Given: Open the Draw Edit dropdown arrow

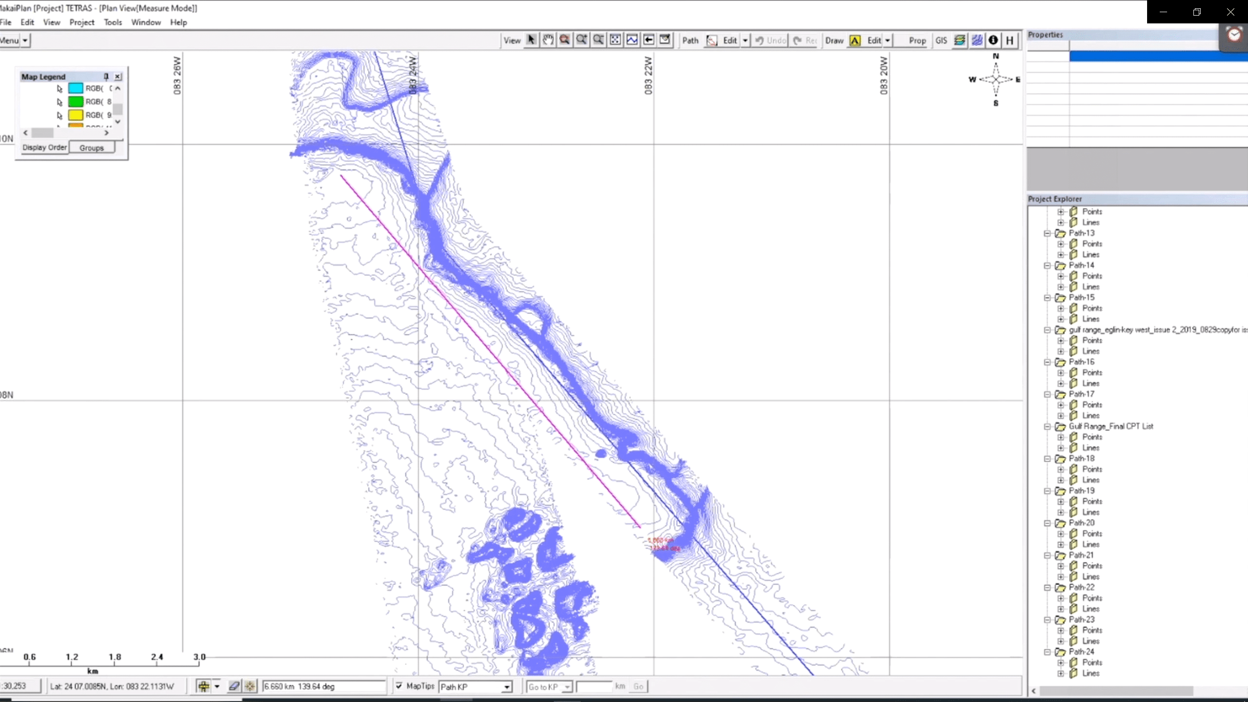Looking at the screenshot, I should point(887,40).
